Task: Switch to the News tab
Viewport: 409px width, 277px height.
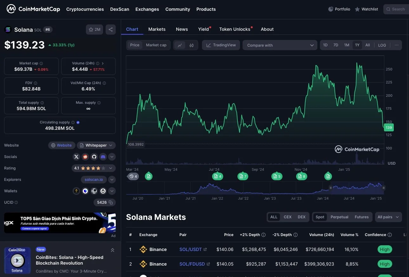Action: point(182,29)
